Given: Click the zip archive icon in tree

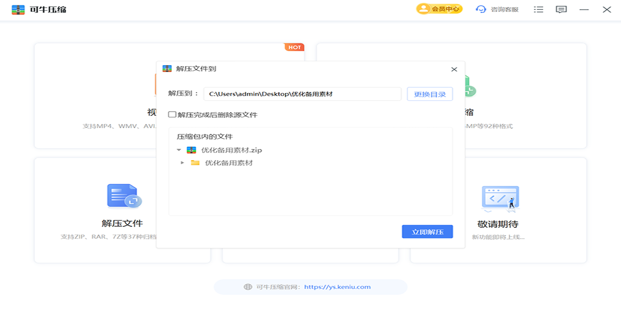Looking at the screenshot, I should [x=191, y=150].
